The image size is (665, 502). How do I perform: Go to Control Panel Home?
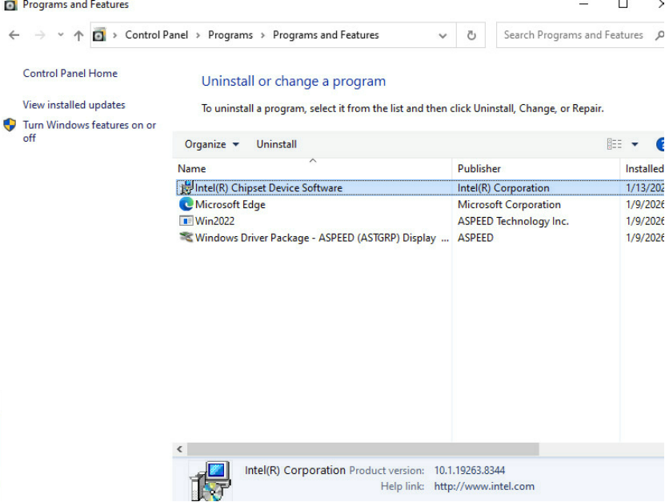[70, 74]
